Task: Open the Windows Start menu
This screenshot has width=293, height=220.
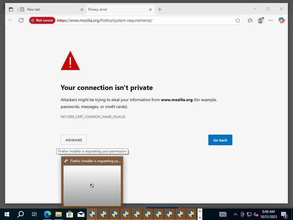Action: click(7, 214)
